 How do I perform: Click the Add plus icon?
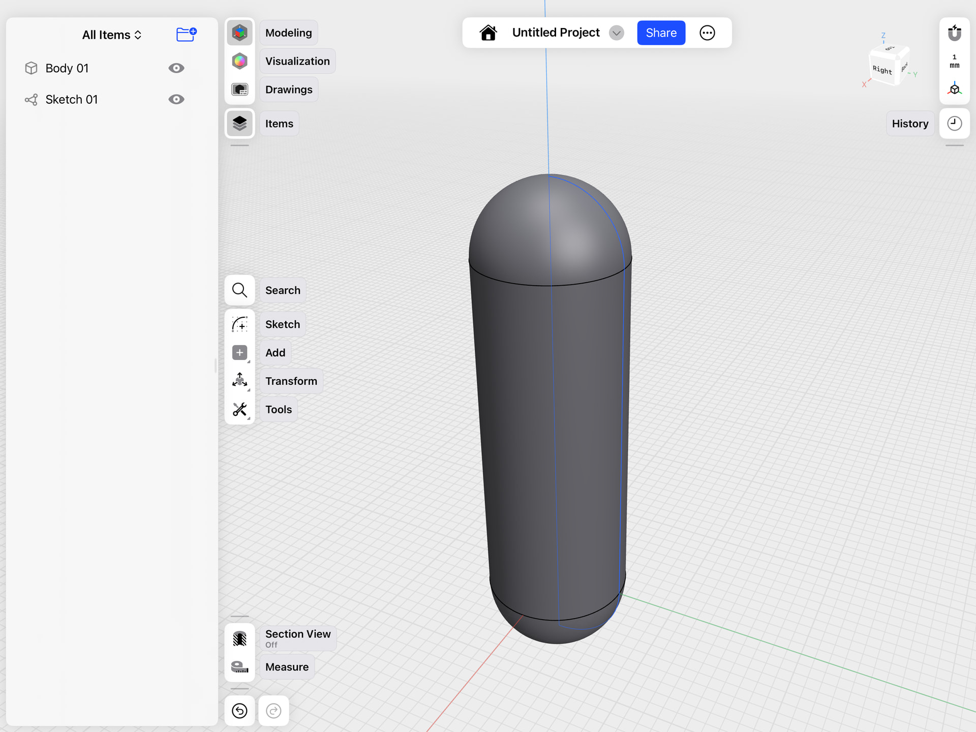(x=239, y=353)
